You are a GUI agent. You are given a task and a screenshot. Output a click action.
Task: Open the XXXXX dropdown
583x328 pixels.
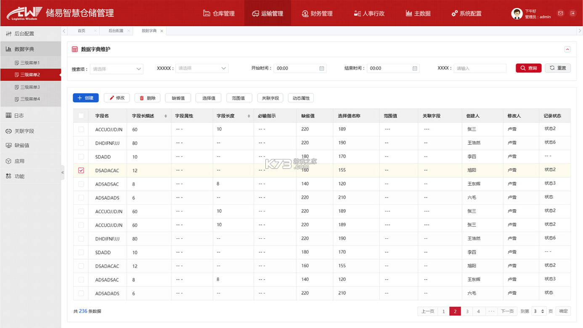point(202,68)
